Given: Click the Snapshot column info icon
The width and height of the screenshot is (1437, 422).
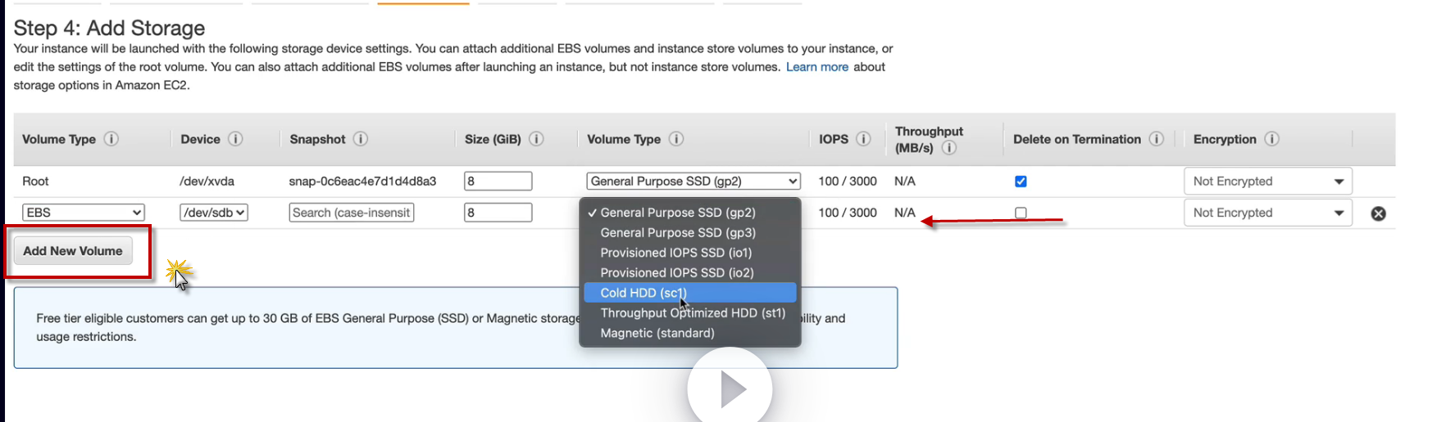Looking at the screenshot, I should 361,139.
